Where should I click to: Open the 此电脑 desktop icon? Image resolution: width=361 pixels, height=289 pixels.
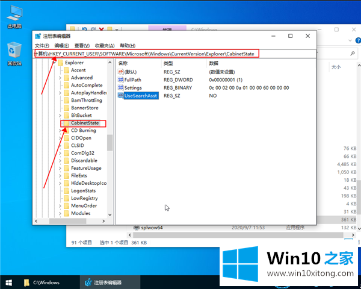coord(14,17)
